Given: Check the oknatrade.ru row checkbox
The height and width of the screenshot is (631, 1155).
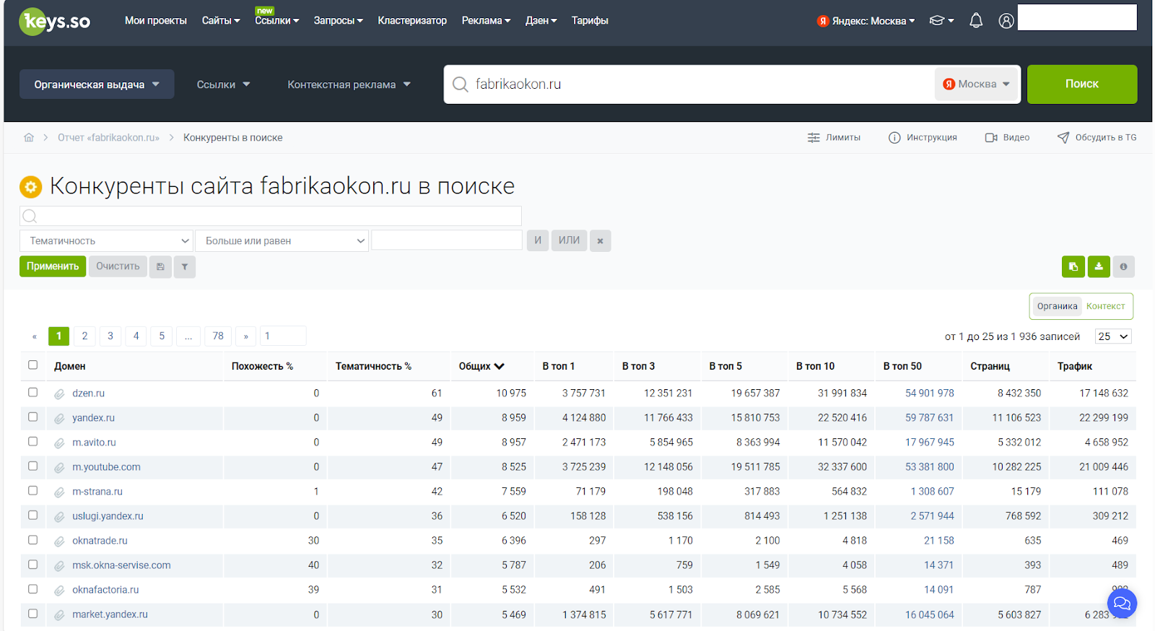Looking at the screenshot, I should click(x=32, y=539).
